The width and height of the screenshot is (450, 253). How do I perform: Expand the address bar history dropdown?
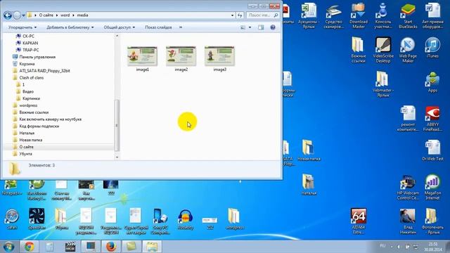click(233, 15)
